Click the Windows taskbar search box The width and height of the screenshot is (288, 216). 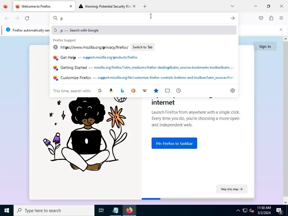(x=54, y=210)
